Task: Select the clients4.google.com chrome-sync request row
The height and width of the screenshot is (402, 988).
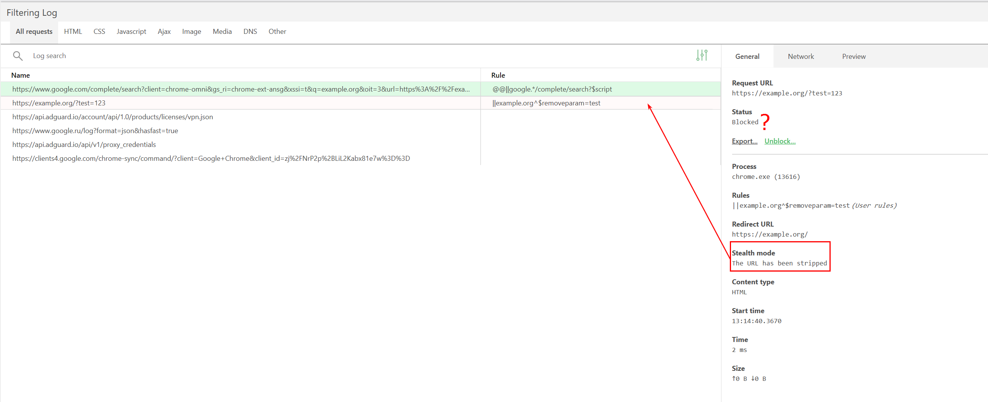Action: (211, 158)
